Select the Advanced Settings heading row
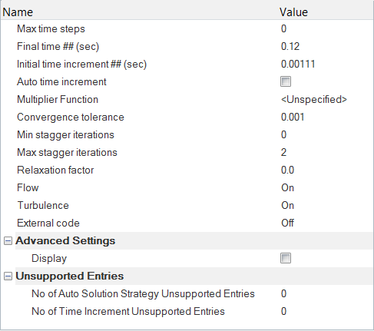The width and height of the screenshot is (374, 331). (194, 240)
